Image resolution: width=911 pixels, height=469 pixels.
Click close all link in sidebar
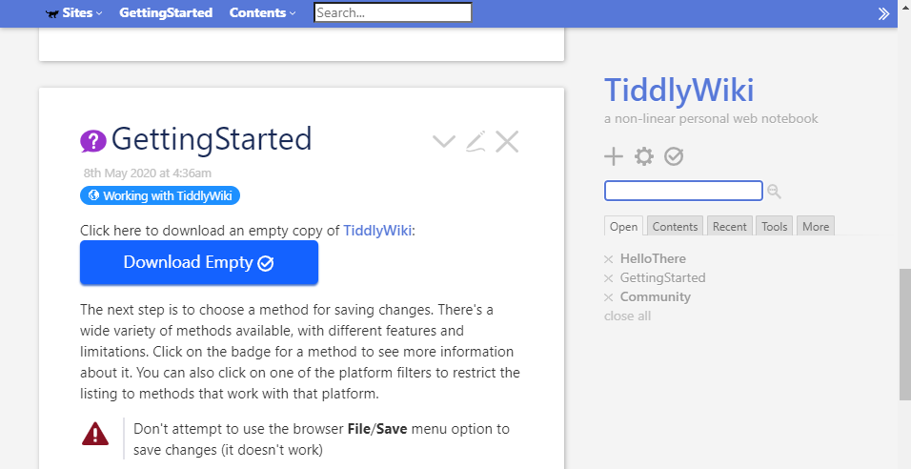click(x=627, y=316)
